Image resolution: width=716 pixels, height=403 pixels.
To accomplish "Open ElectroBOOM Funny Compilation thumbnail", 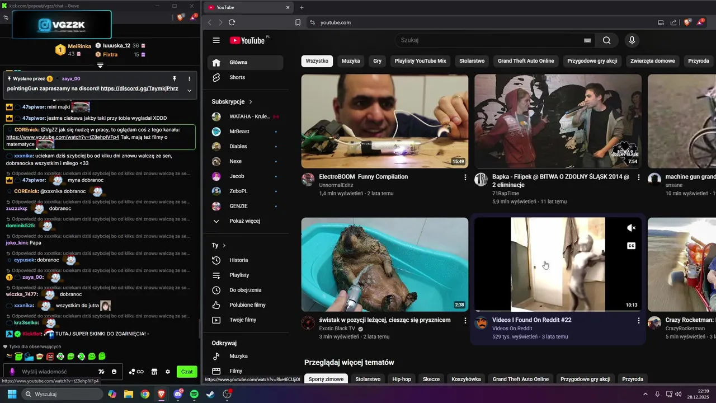I will pos(385,121).
